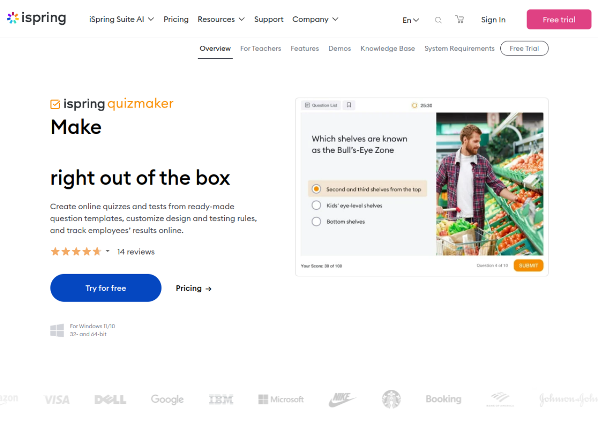This screenshot has height=423, width=598.
Task: Click the Microsoft brand logo
Action: point(281,400)
